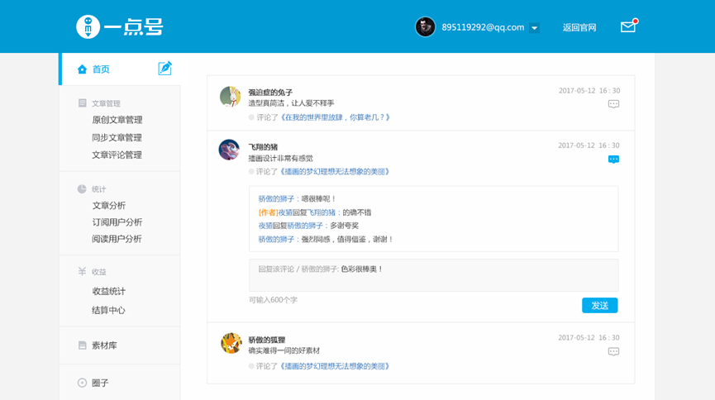Toggle the blue comment bubble on 飞翔的猪's comment
715x400 pixels.
click(613, 159)
